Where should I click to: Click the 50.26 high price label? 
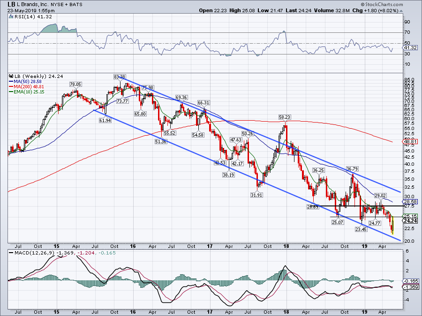248,134
